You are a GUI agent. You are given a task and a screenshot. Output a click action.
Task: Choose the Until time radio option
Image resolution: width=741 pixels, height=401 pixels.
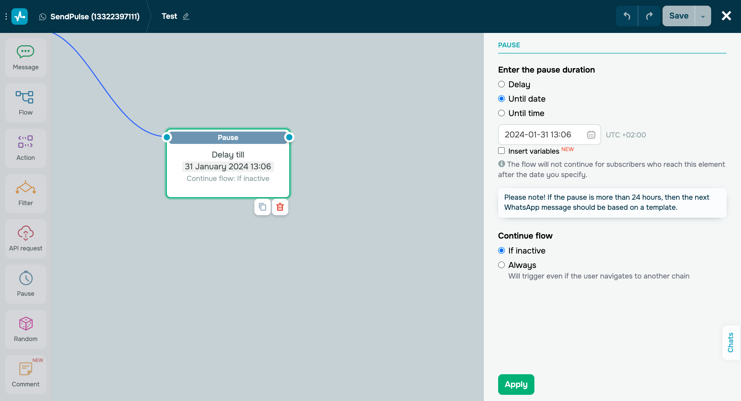[x=501, y=113]
